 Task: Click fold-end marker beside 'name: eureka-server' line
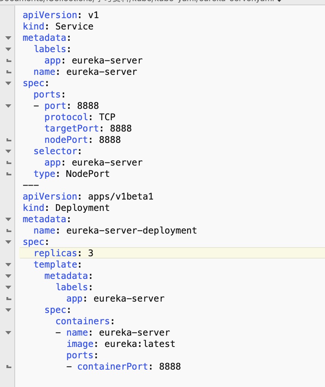(x=9, y=72)
